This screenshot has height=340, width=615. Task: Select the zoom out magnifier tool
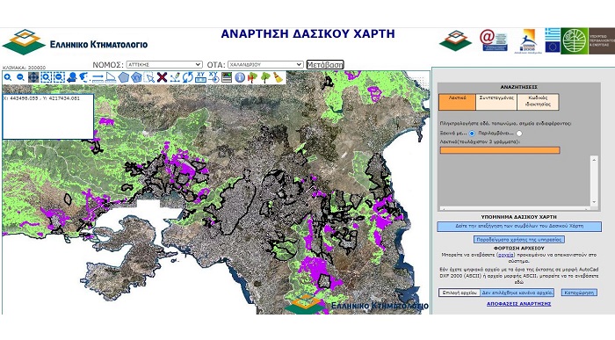[x=20, y=77]
